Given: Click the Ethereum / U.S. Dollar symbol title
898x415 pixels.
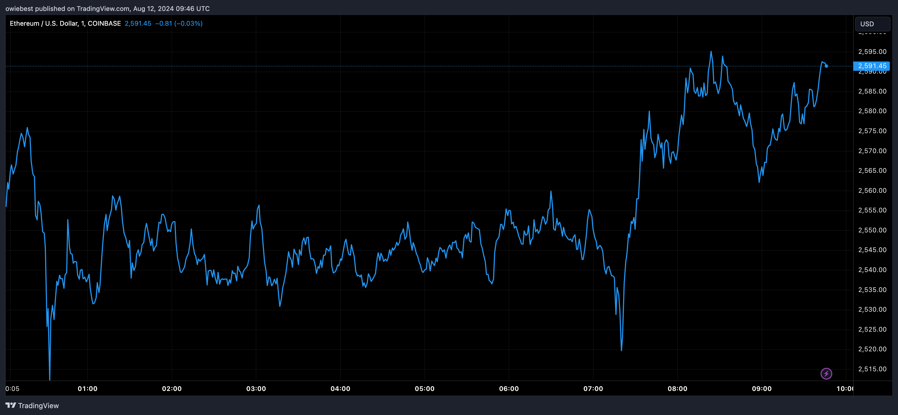Looking at the screenshot, I should click(65, 23).
